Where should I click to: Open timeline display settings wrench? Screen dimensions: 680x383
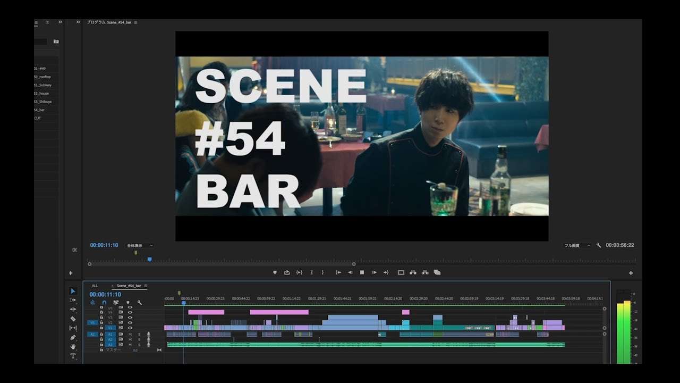point(139,302)
